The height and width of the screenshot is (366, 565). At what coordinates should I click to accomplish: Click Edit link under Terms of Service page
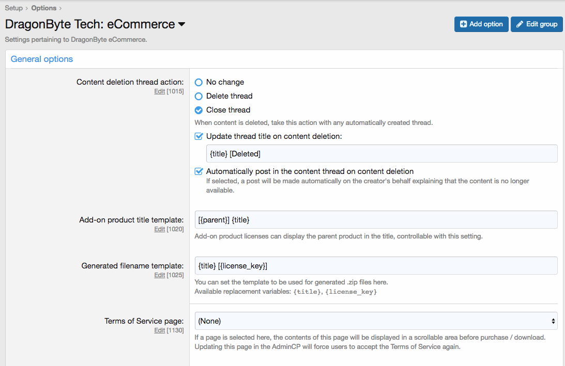point(159,330)
